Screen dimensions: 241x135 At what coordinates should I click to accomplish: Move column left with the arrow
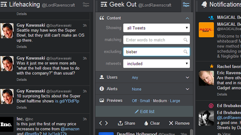[101, 123]
